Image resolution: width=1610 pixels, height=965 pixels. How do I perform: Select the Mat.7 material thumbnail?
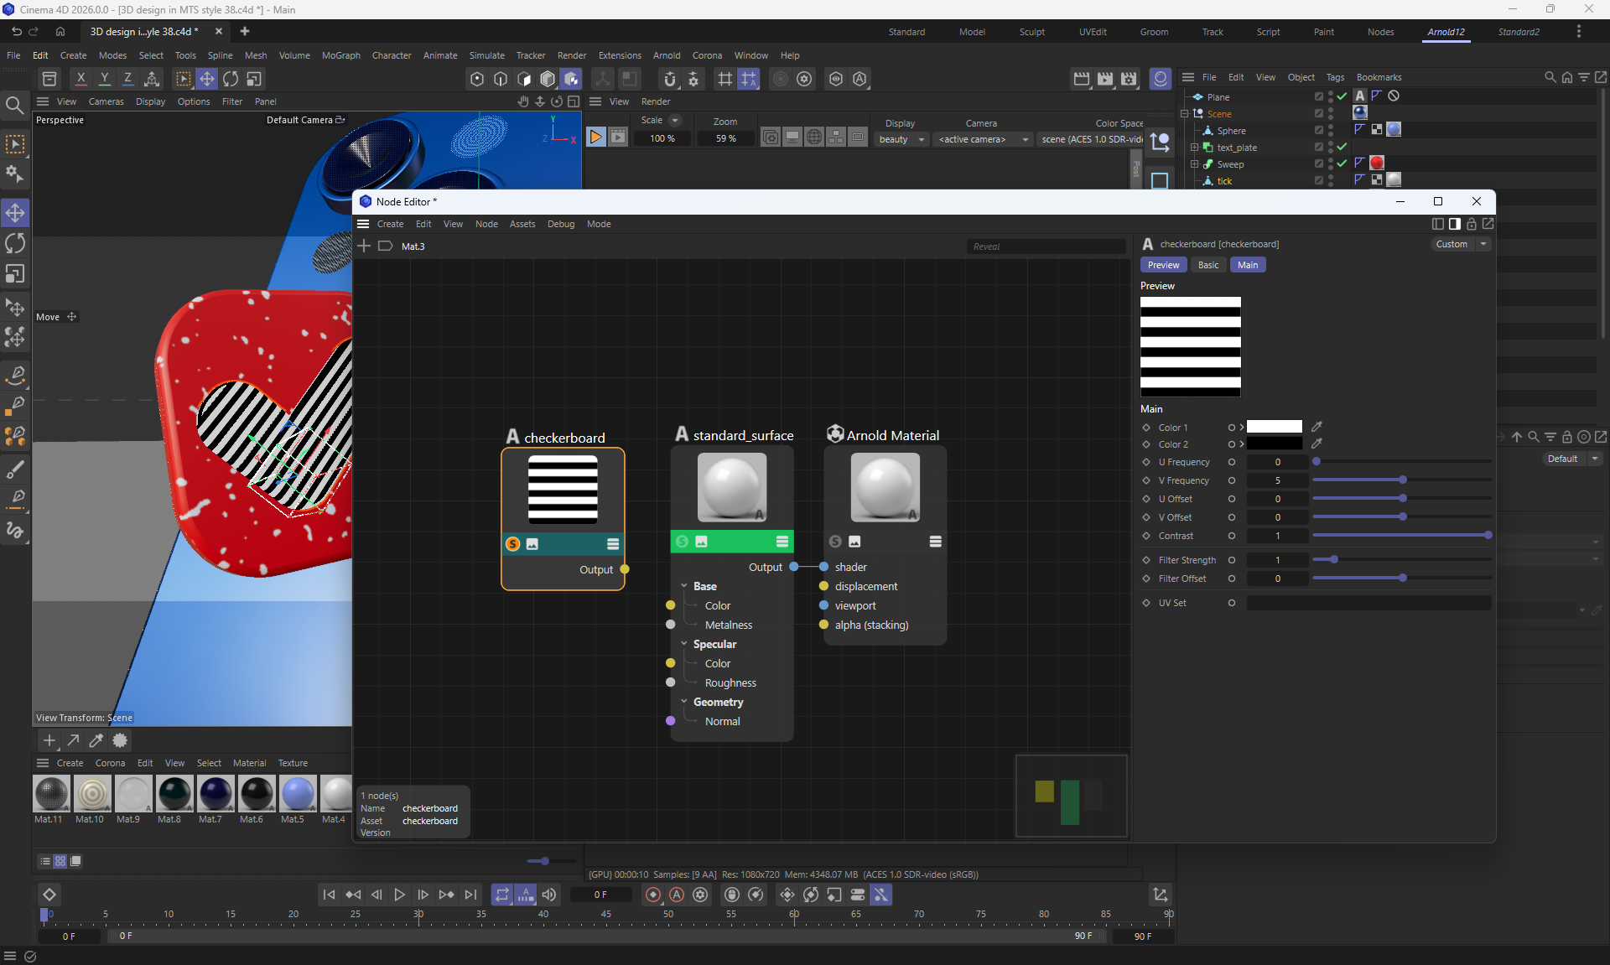215,793
